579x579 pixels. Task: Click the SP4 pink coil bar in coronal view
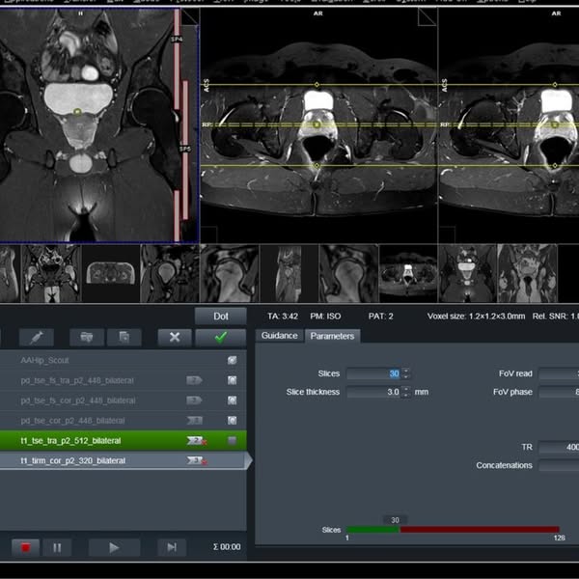click(x=177, y=59)
